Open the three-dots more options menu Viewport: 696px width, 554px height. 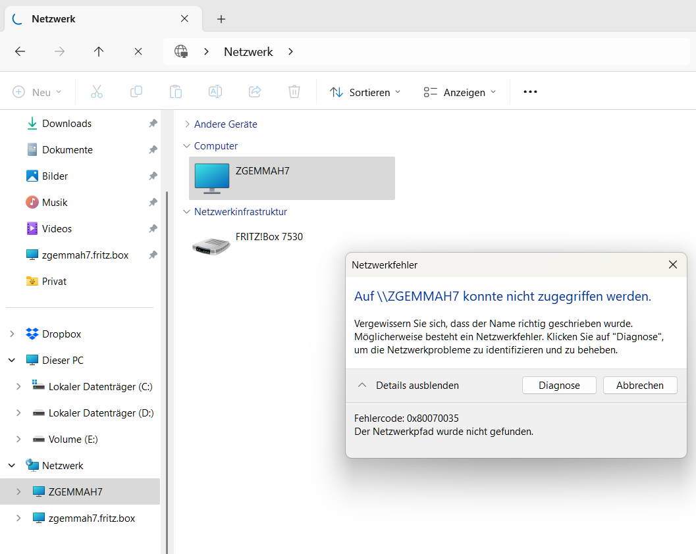click(530, 92)
